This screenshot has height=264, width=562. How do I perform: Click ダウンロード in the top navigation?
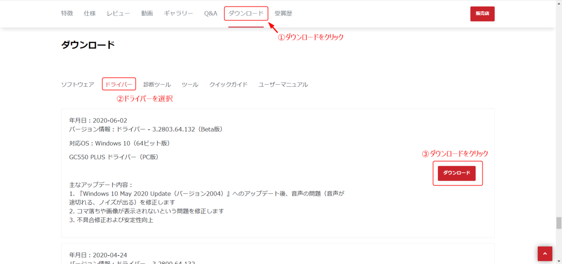(246, 14)
